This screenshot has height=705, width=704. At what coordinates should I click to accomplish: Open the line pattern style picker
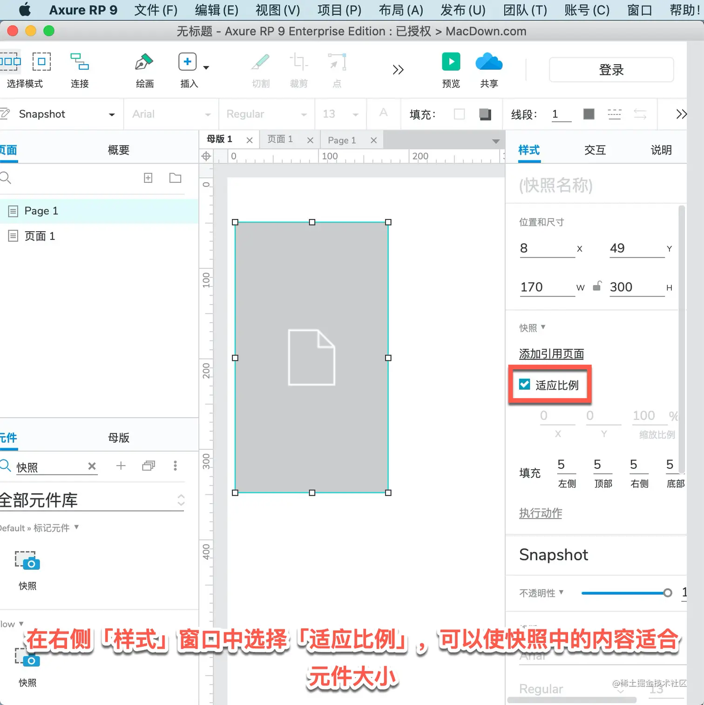pyautogui.click(x=615, y=114)
